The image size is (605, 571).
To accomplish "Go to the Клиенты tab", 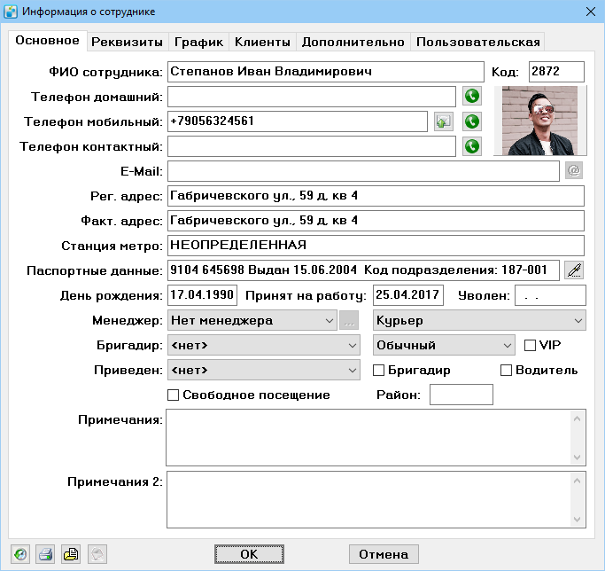I will [262, 42].
